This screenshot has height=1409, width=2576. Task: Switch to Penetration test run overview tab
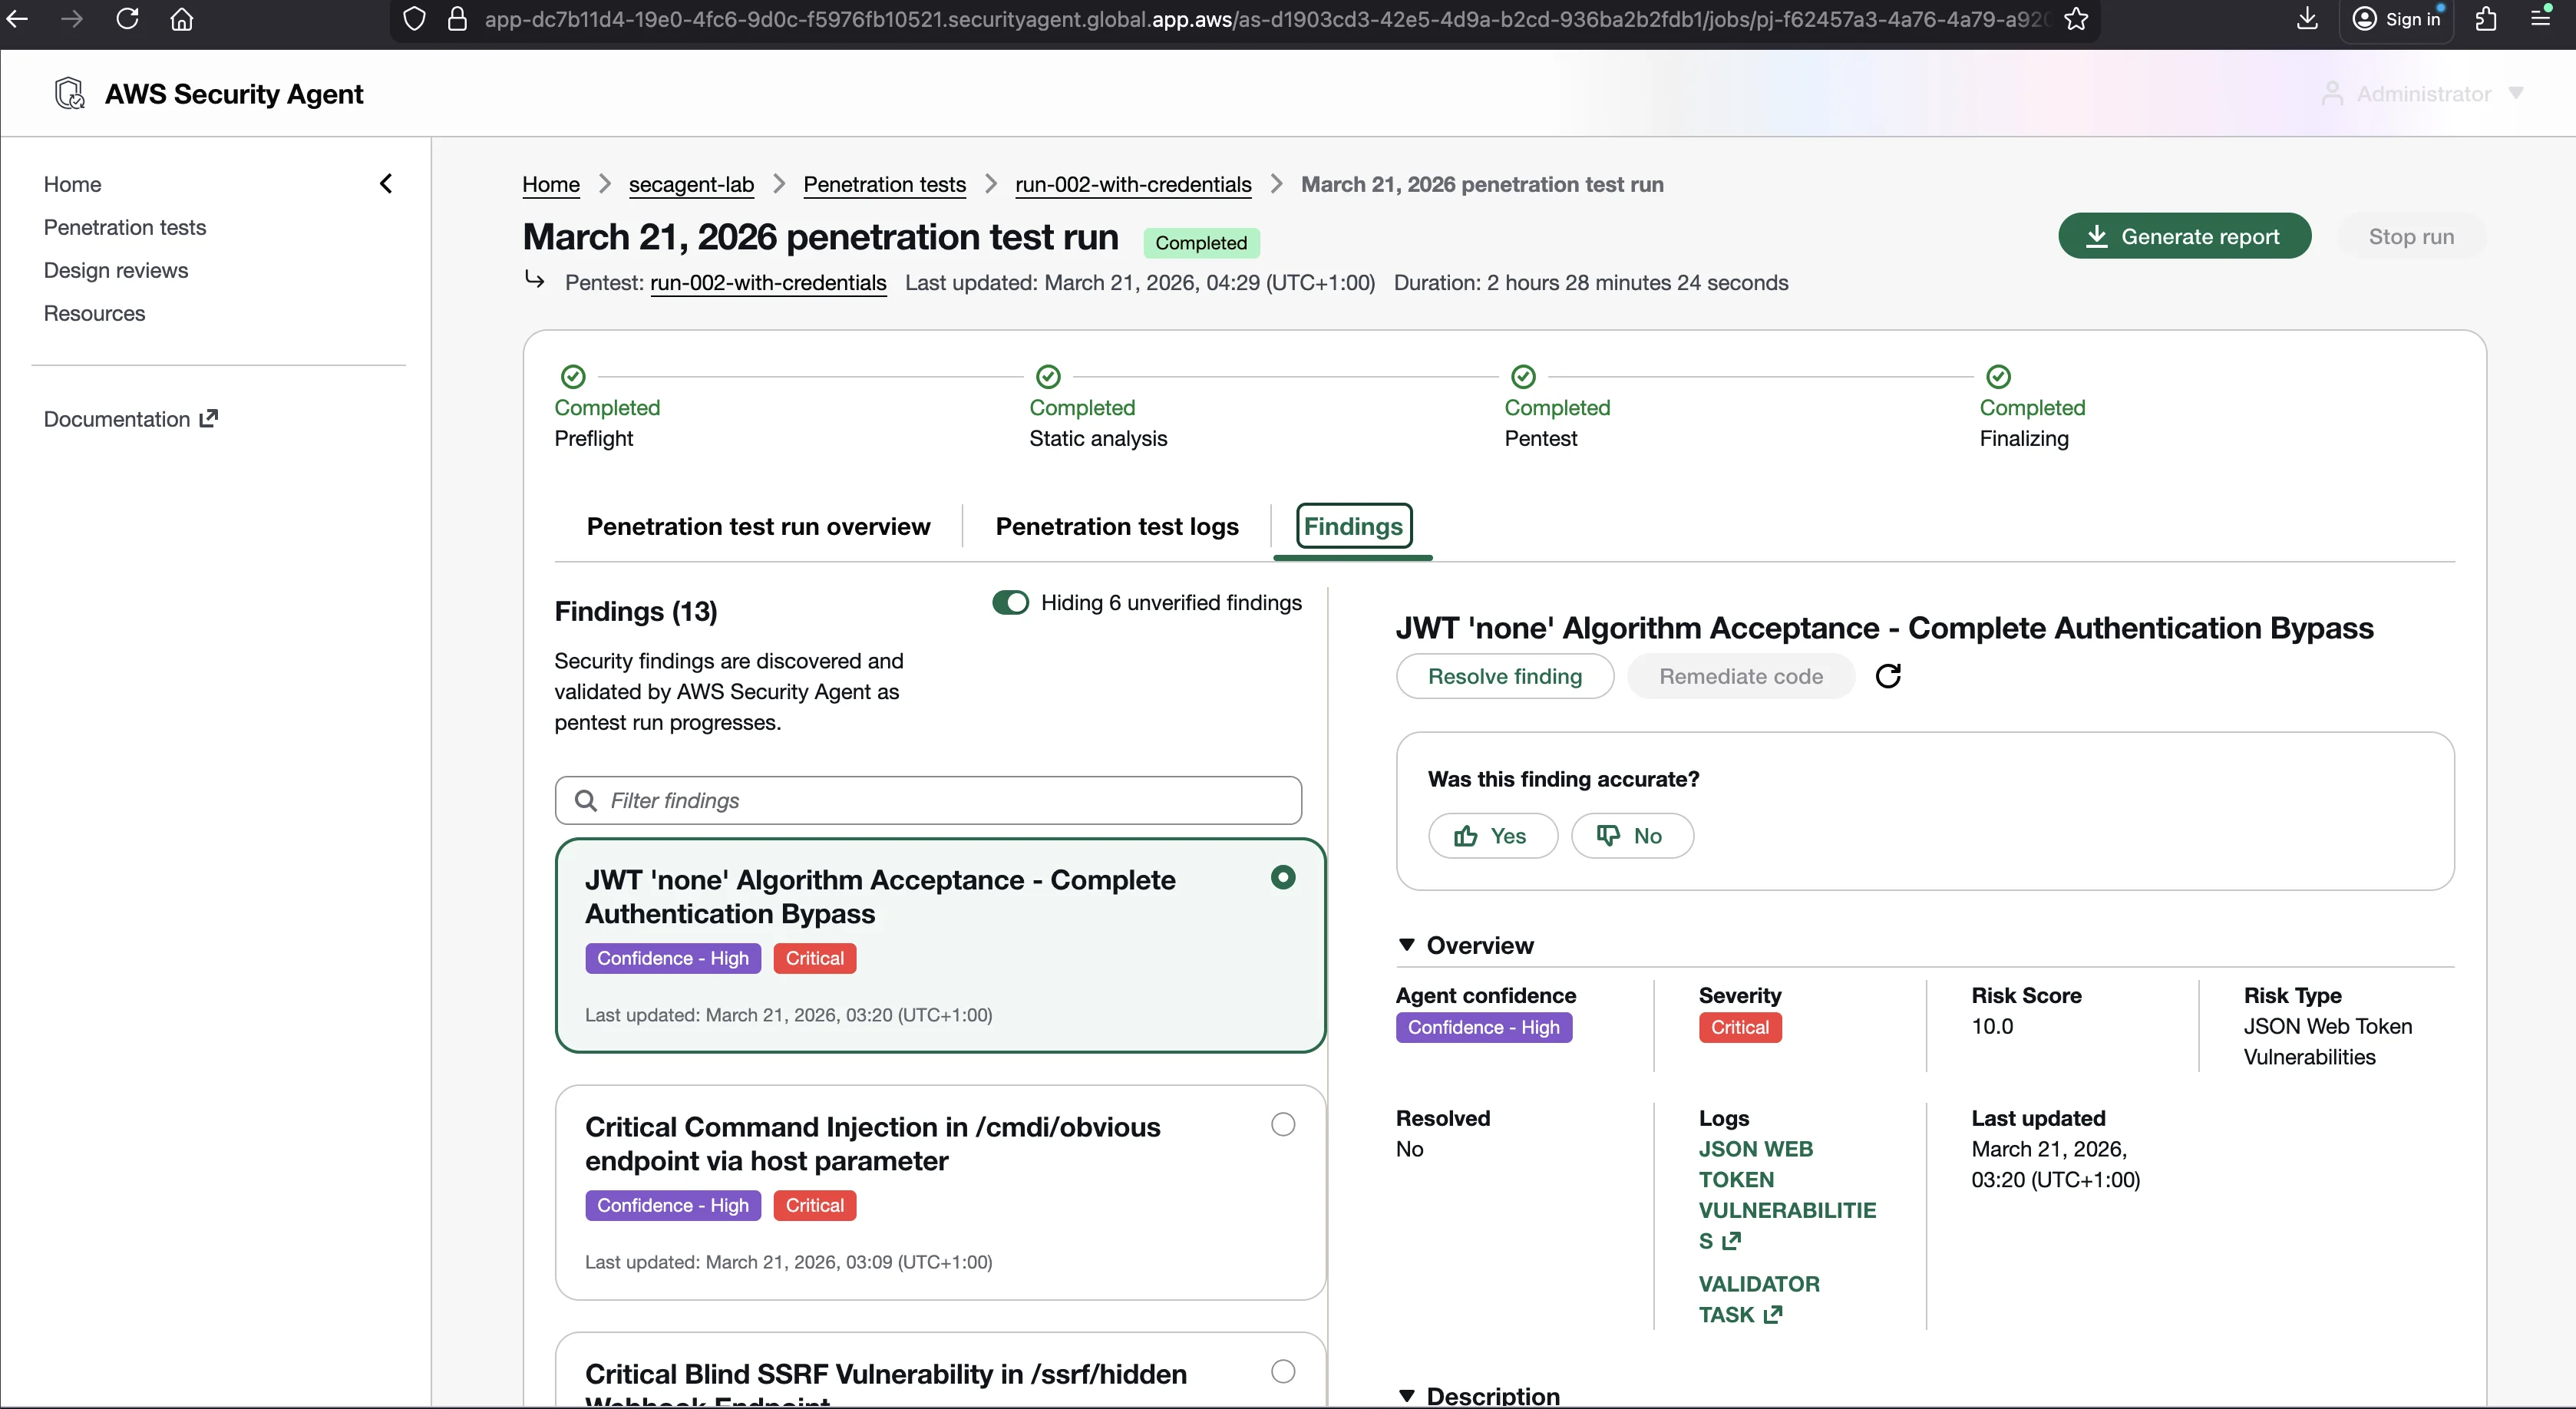[758, 526]
